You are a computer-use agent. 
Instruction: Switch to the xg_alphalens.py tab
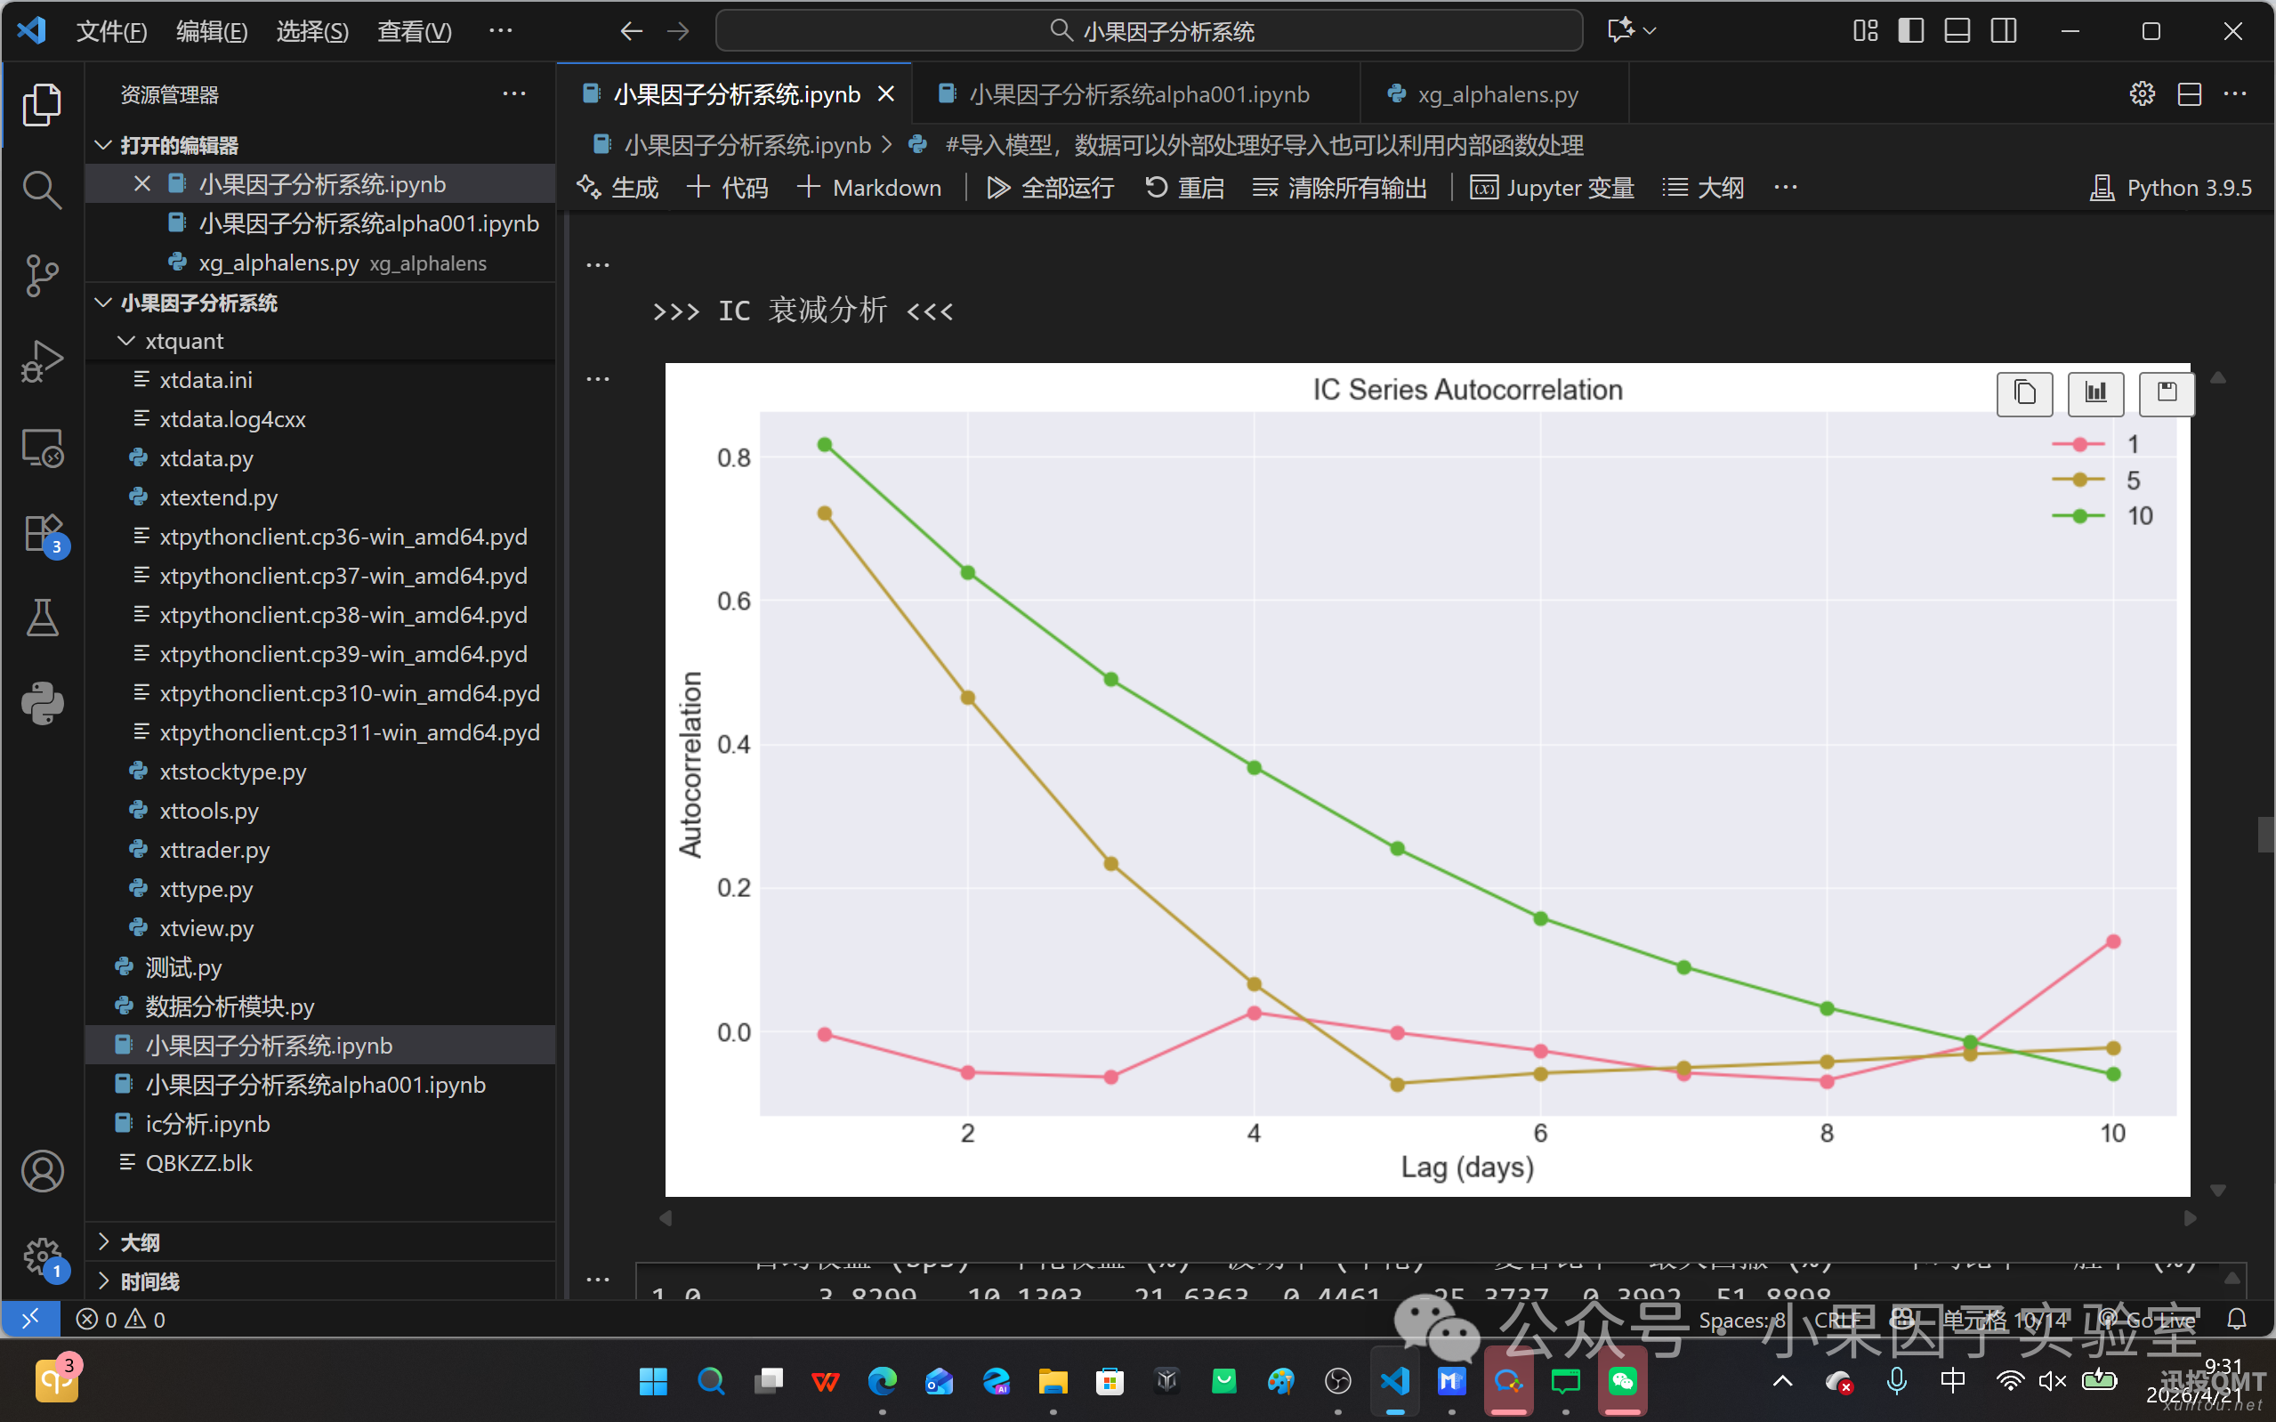(1497, 94)
